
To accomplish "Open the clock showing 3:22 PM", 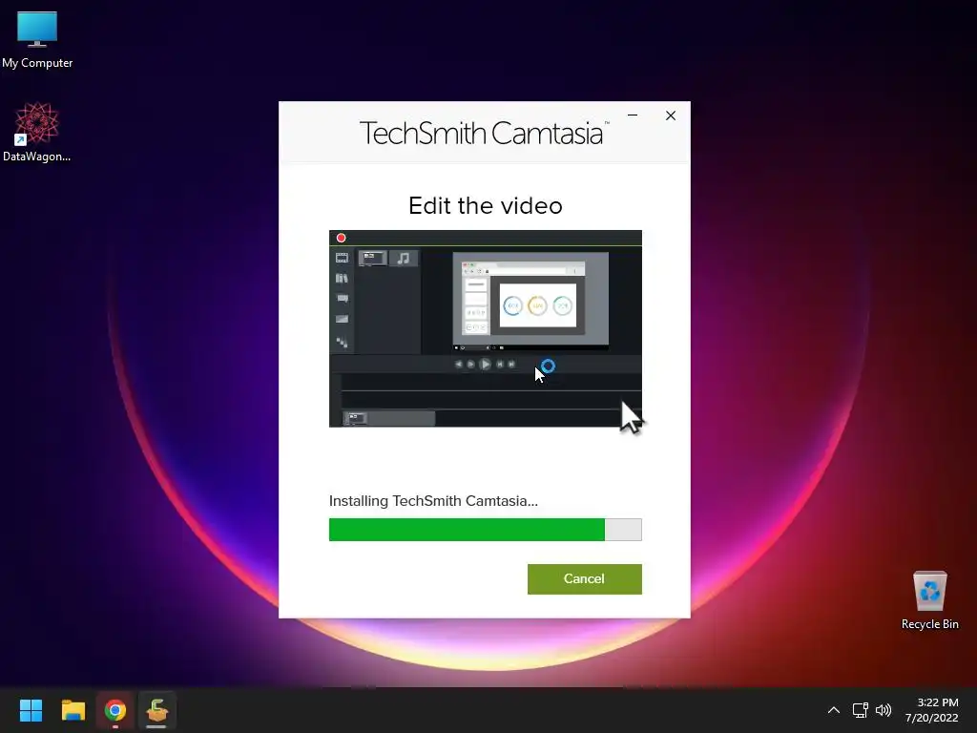I will tap(931, 710).
